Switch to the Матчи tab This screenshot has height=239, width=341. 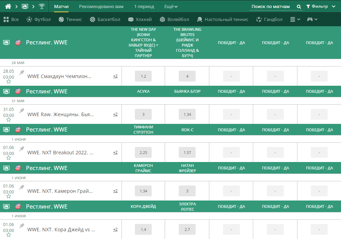[x=61, y=7]
